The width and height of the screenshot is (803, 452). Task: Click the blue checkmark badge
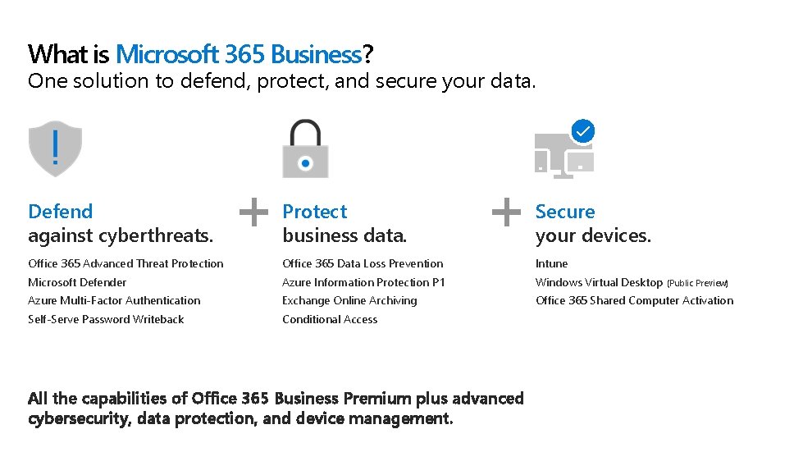pyautogui.click(x=583, y=130)
